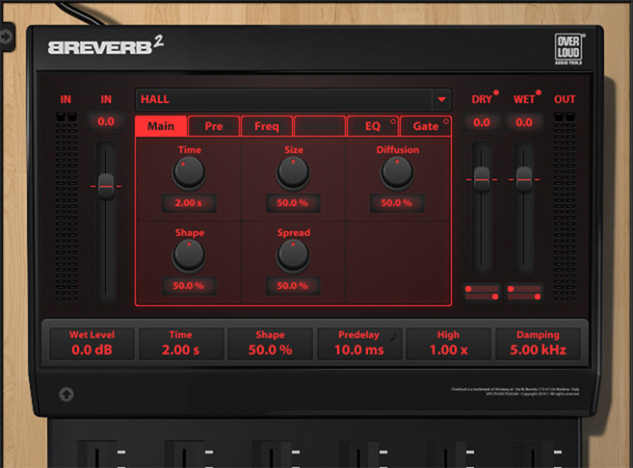Viewport: 633px width, 468px height.
Task: Click the Time knob
Action: pos(189,173)
